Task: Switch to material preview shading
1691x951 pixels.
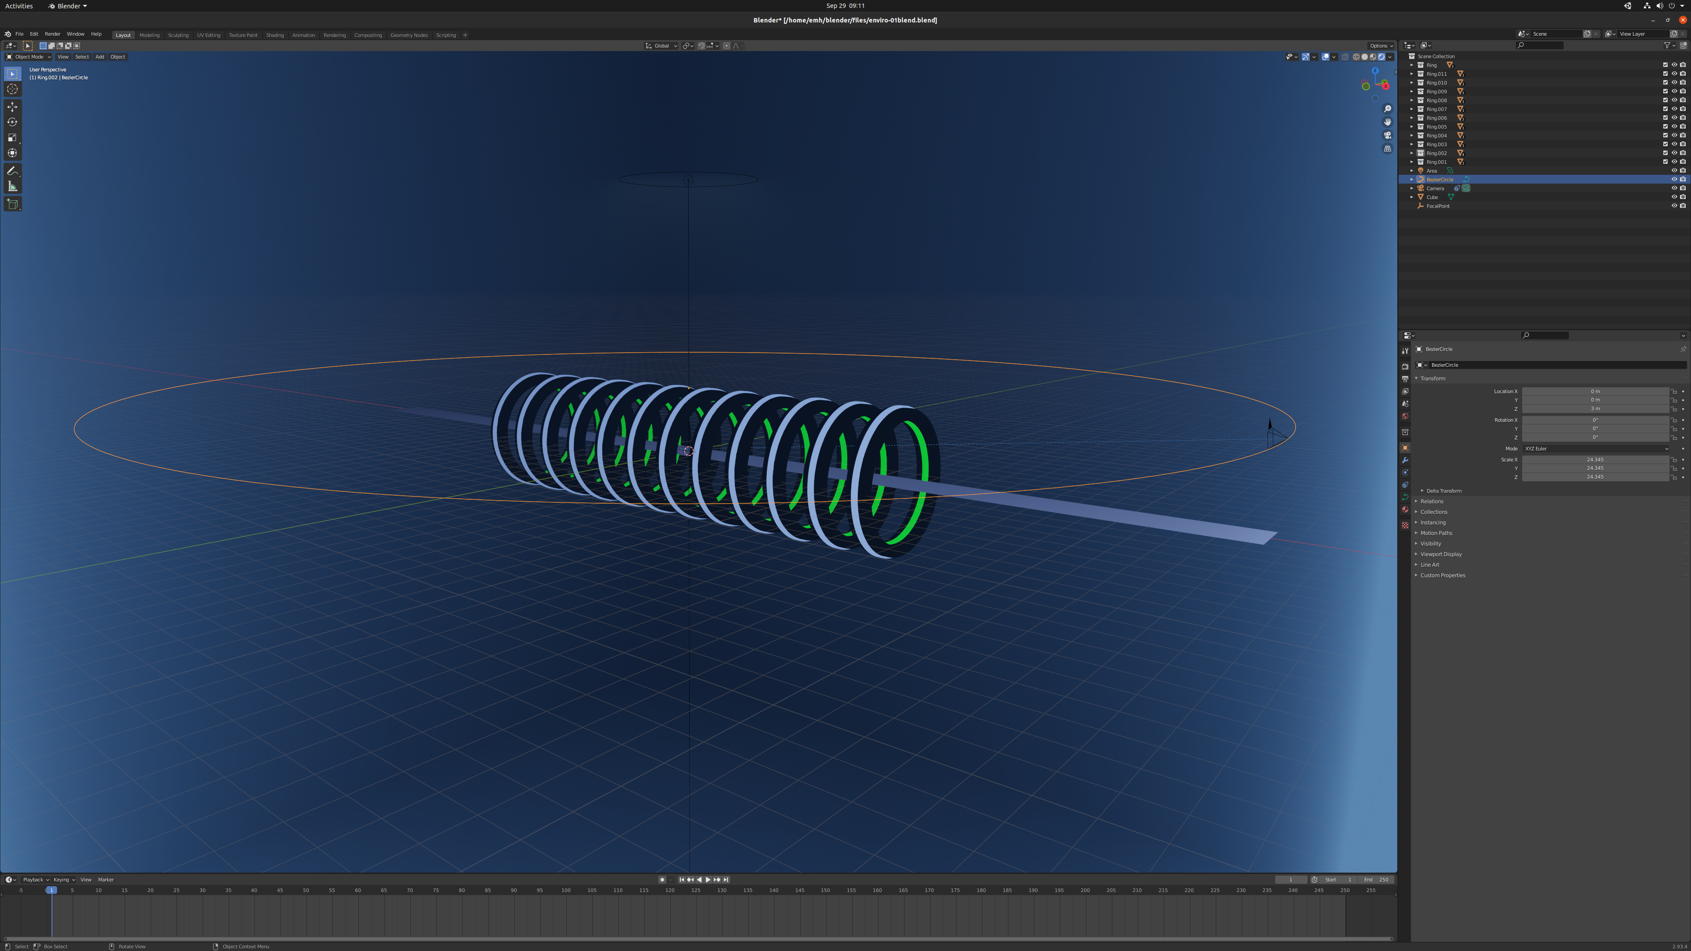Action: [x=1373, y=56]
